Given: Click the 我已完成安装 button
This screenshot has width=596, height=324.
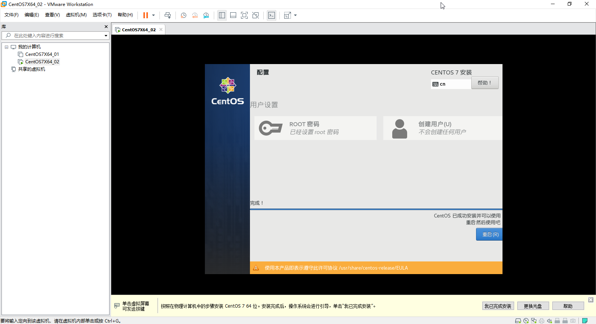Looking at the screenshot, I should (x=498, y=306).
